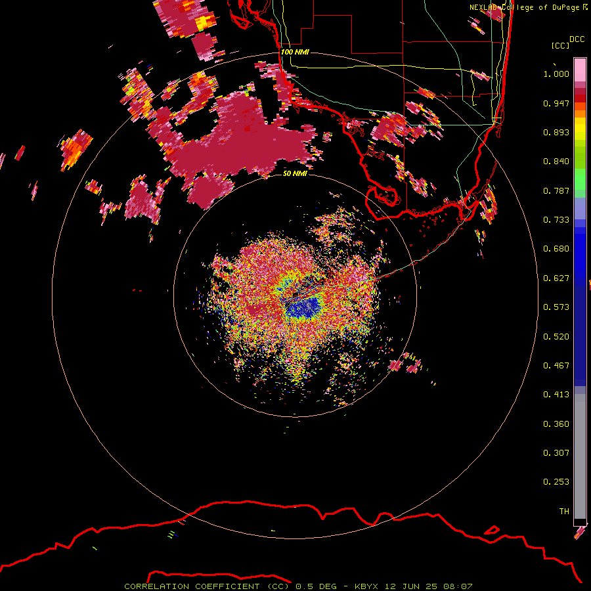Screen dimensions: 591x591
Task: Click the 0.413 scale value
Action: click(x=556, y=395)
